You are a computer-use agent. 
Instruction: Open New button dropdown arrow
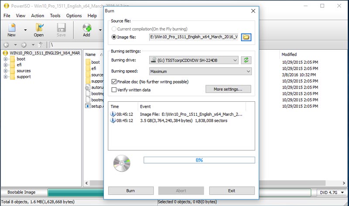pos(25,30)
